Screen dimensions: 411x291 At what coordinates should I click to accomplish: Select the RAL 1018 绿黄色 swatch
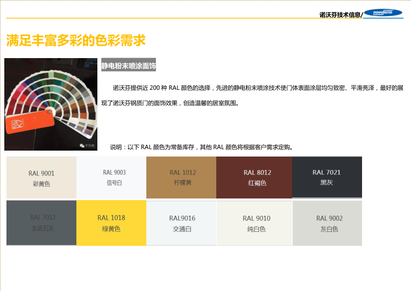(111, 223)
